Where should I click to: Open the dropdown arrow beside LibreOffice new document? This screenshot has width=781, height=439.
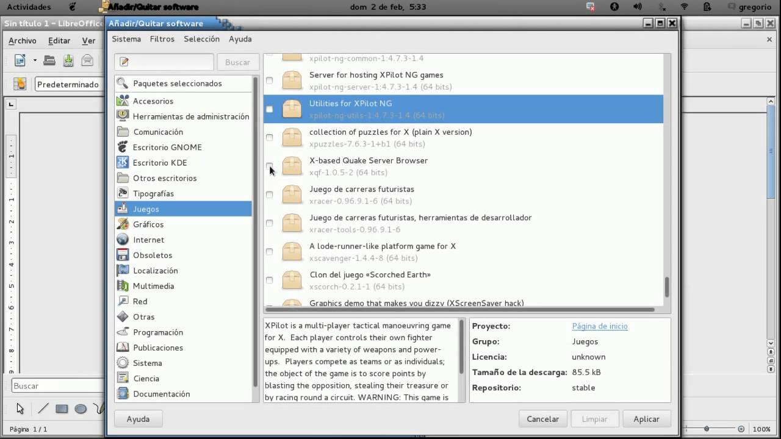coord(35,60)
